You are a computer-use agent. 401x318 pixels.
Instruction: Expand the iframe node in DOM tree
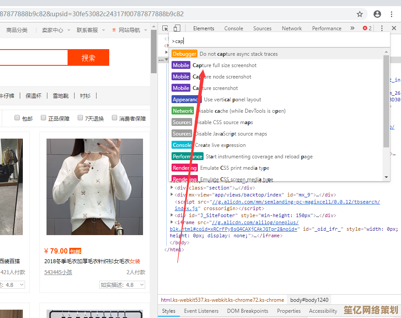coord(172,222)
